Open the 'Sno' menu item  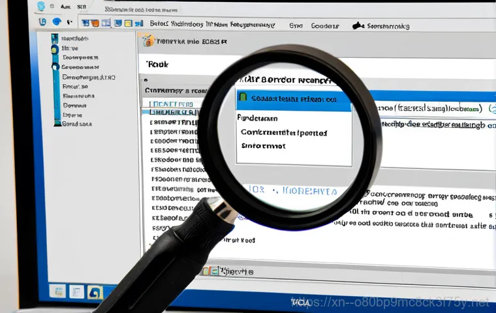[296, 26]
